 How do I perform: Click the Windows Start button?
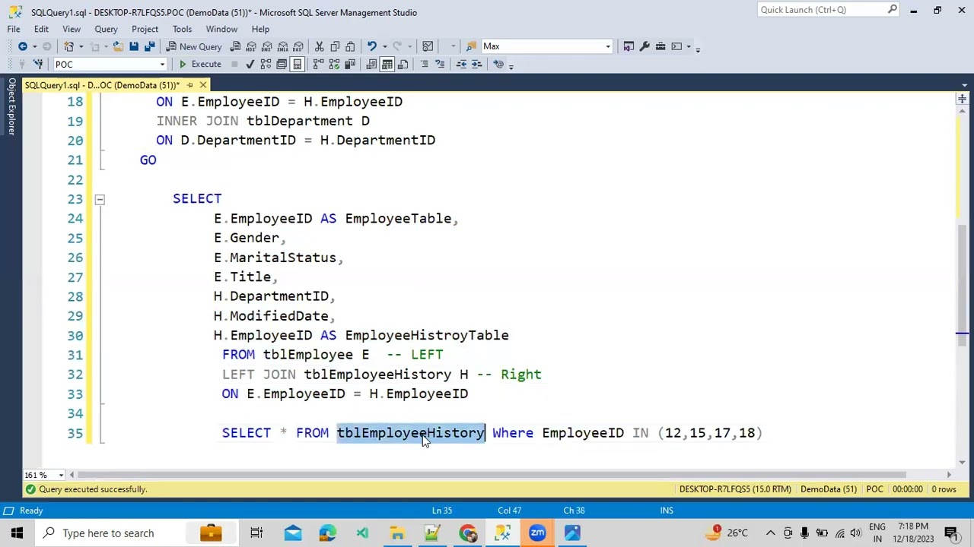(17, 533)
